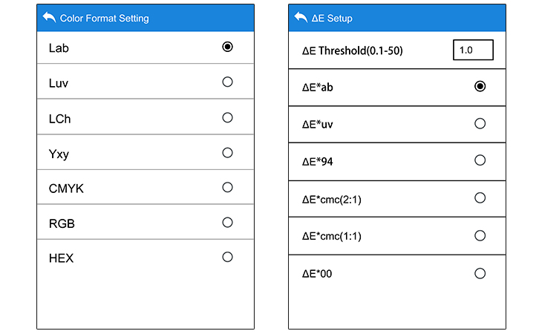This screenshot has height=334, width=539.
Task: Select the ΔE*94 radio button
Action: click(480, 160)
